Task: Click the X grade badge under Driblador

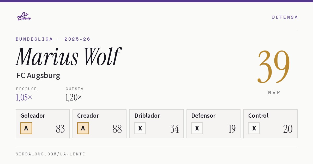Action: click(x=140, y=128)
